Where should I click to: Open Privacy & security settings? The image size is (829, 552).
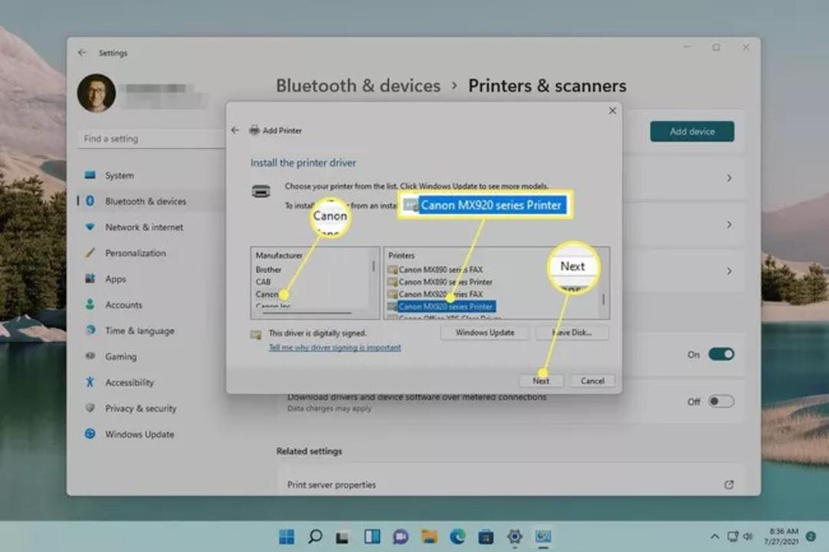tap(140, 408)
